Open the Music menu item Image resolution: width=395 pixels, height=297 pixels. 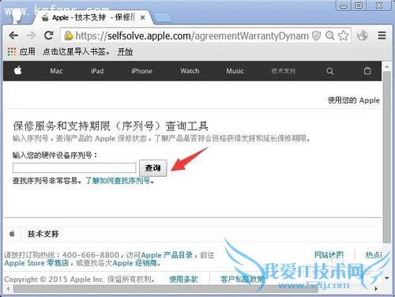(x=235, y=71)
